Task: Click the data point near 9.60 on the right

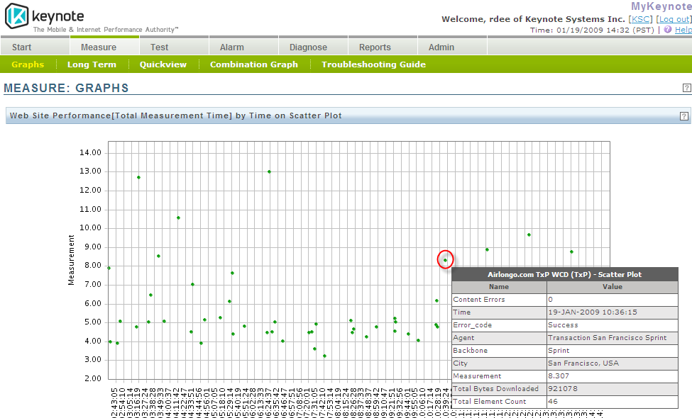Action: 529,235
